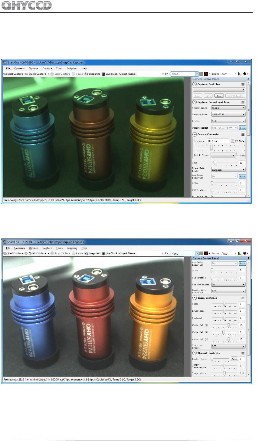This screenshot has height=441, width=262.
Task: Click the focus magnifier icon in upper window
Action: click(x=245, y=74)
